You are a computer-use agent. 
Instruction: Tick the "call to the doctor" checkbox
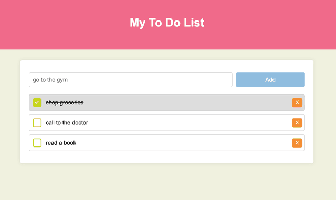point(37,123)
